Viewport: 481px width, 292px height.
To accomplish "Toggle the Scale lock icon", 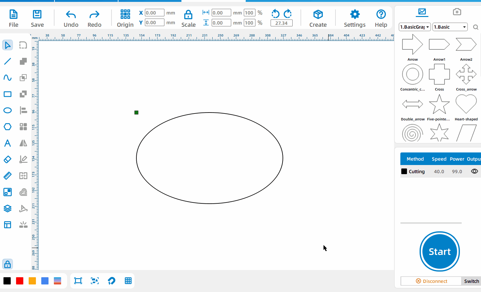I will [188, 15].
